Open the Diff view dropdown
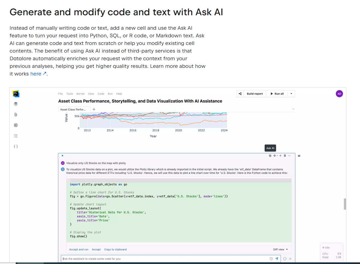Viewport: 360px width, 264px height. pos(280,249)
